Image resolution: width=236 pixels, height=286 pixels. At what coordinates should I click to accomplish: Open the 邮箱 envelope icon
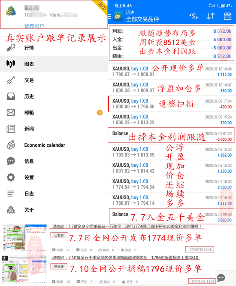pyautogui.click(x=11, y=113)
